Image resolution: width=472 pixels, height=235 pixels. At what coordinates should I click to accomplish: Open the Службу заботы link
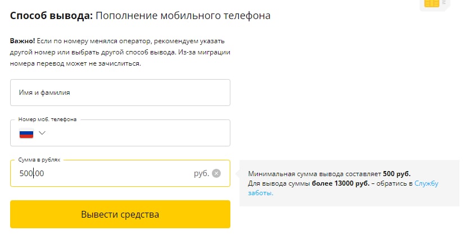coord(343,188)
